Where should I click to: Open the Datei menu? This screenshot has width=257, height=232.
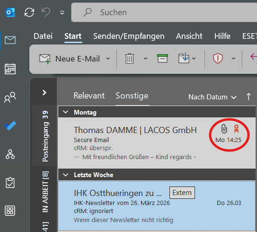(43, 36)
